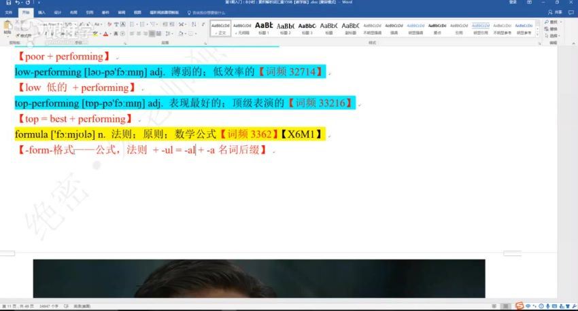Click the Save icon in the title bar
This screenshot has width=578, height=311.
[x=8, y=3]
